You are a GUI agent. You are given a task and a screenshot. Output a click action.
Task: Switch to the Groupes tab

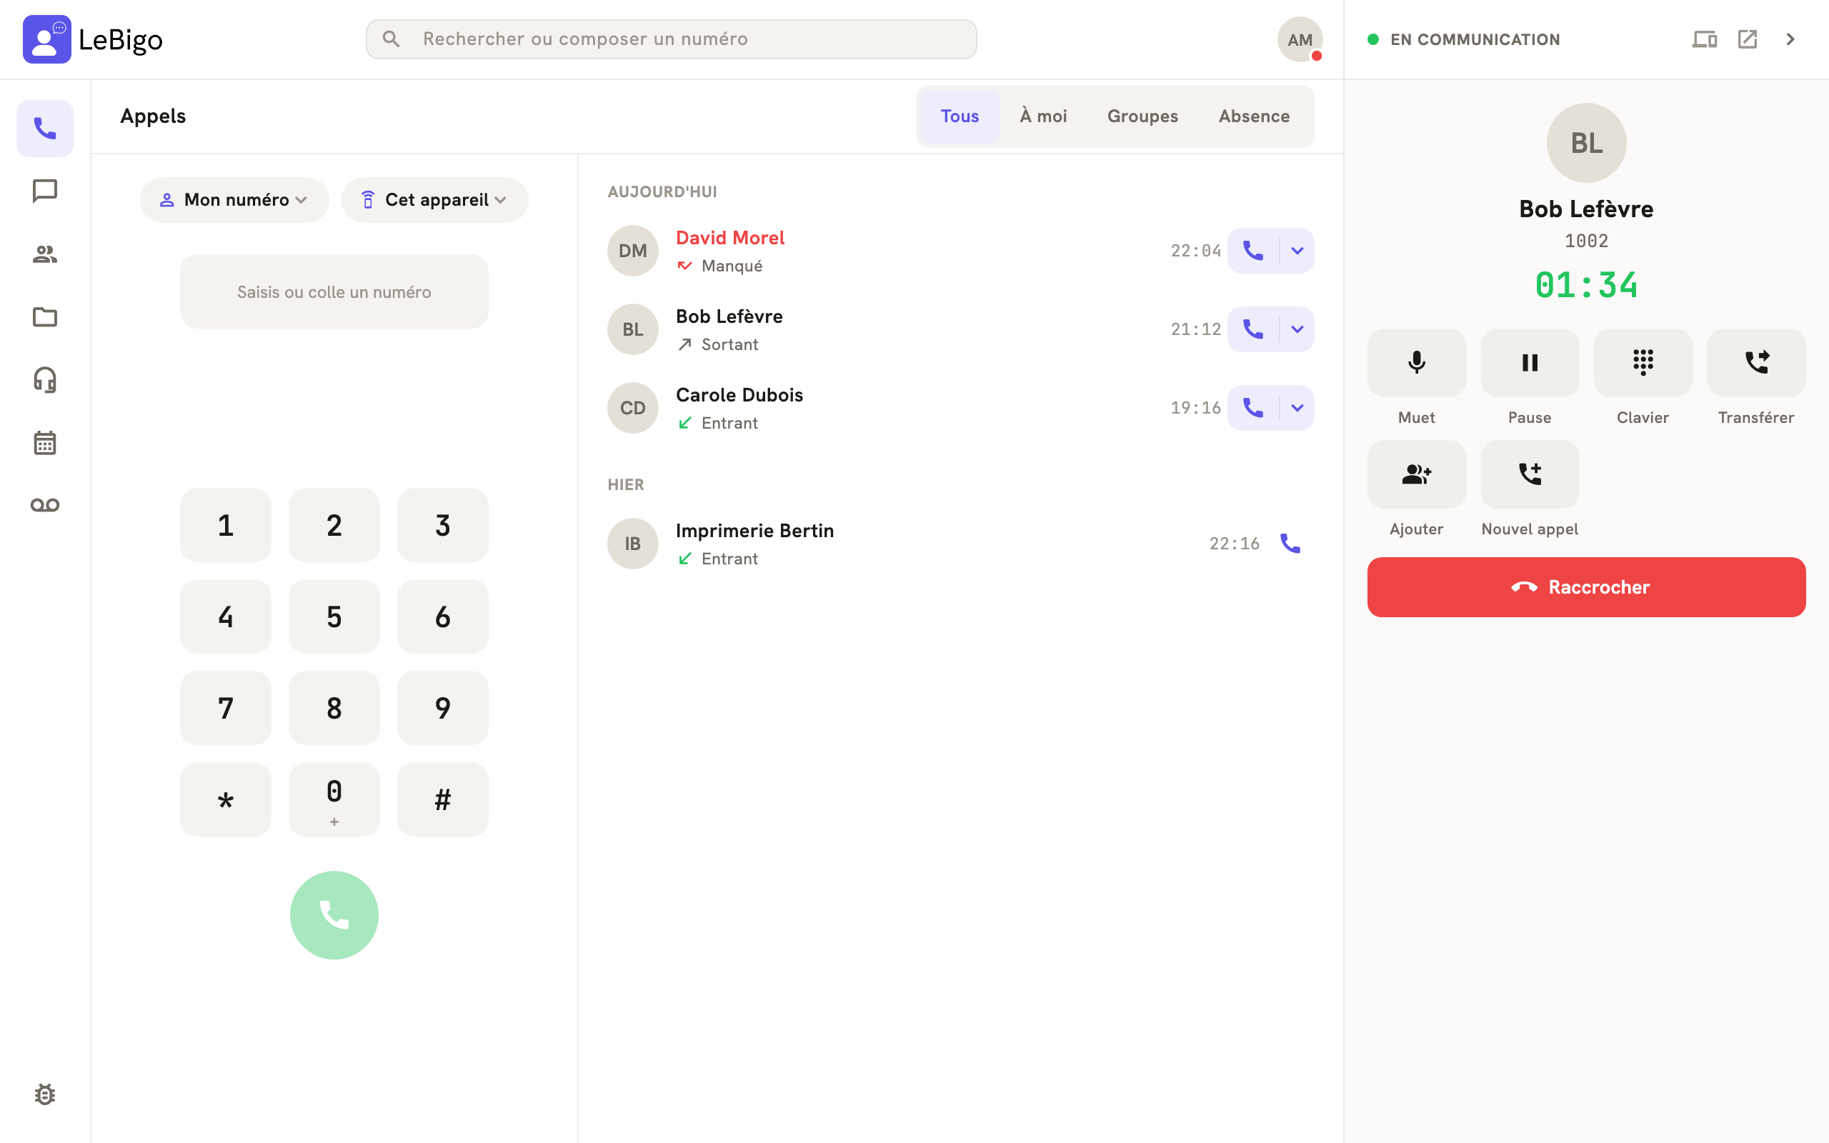click(x=1142, y=116)
